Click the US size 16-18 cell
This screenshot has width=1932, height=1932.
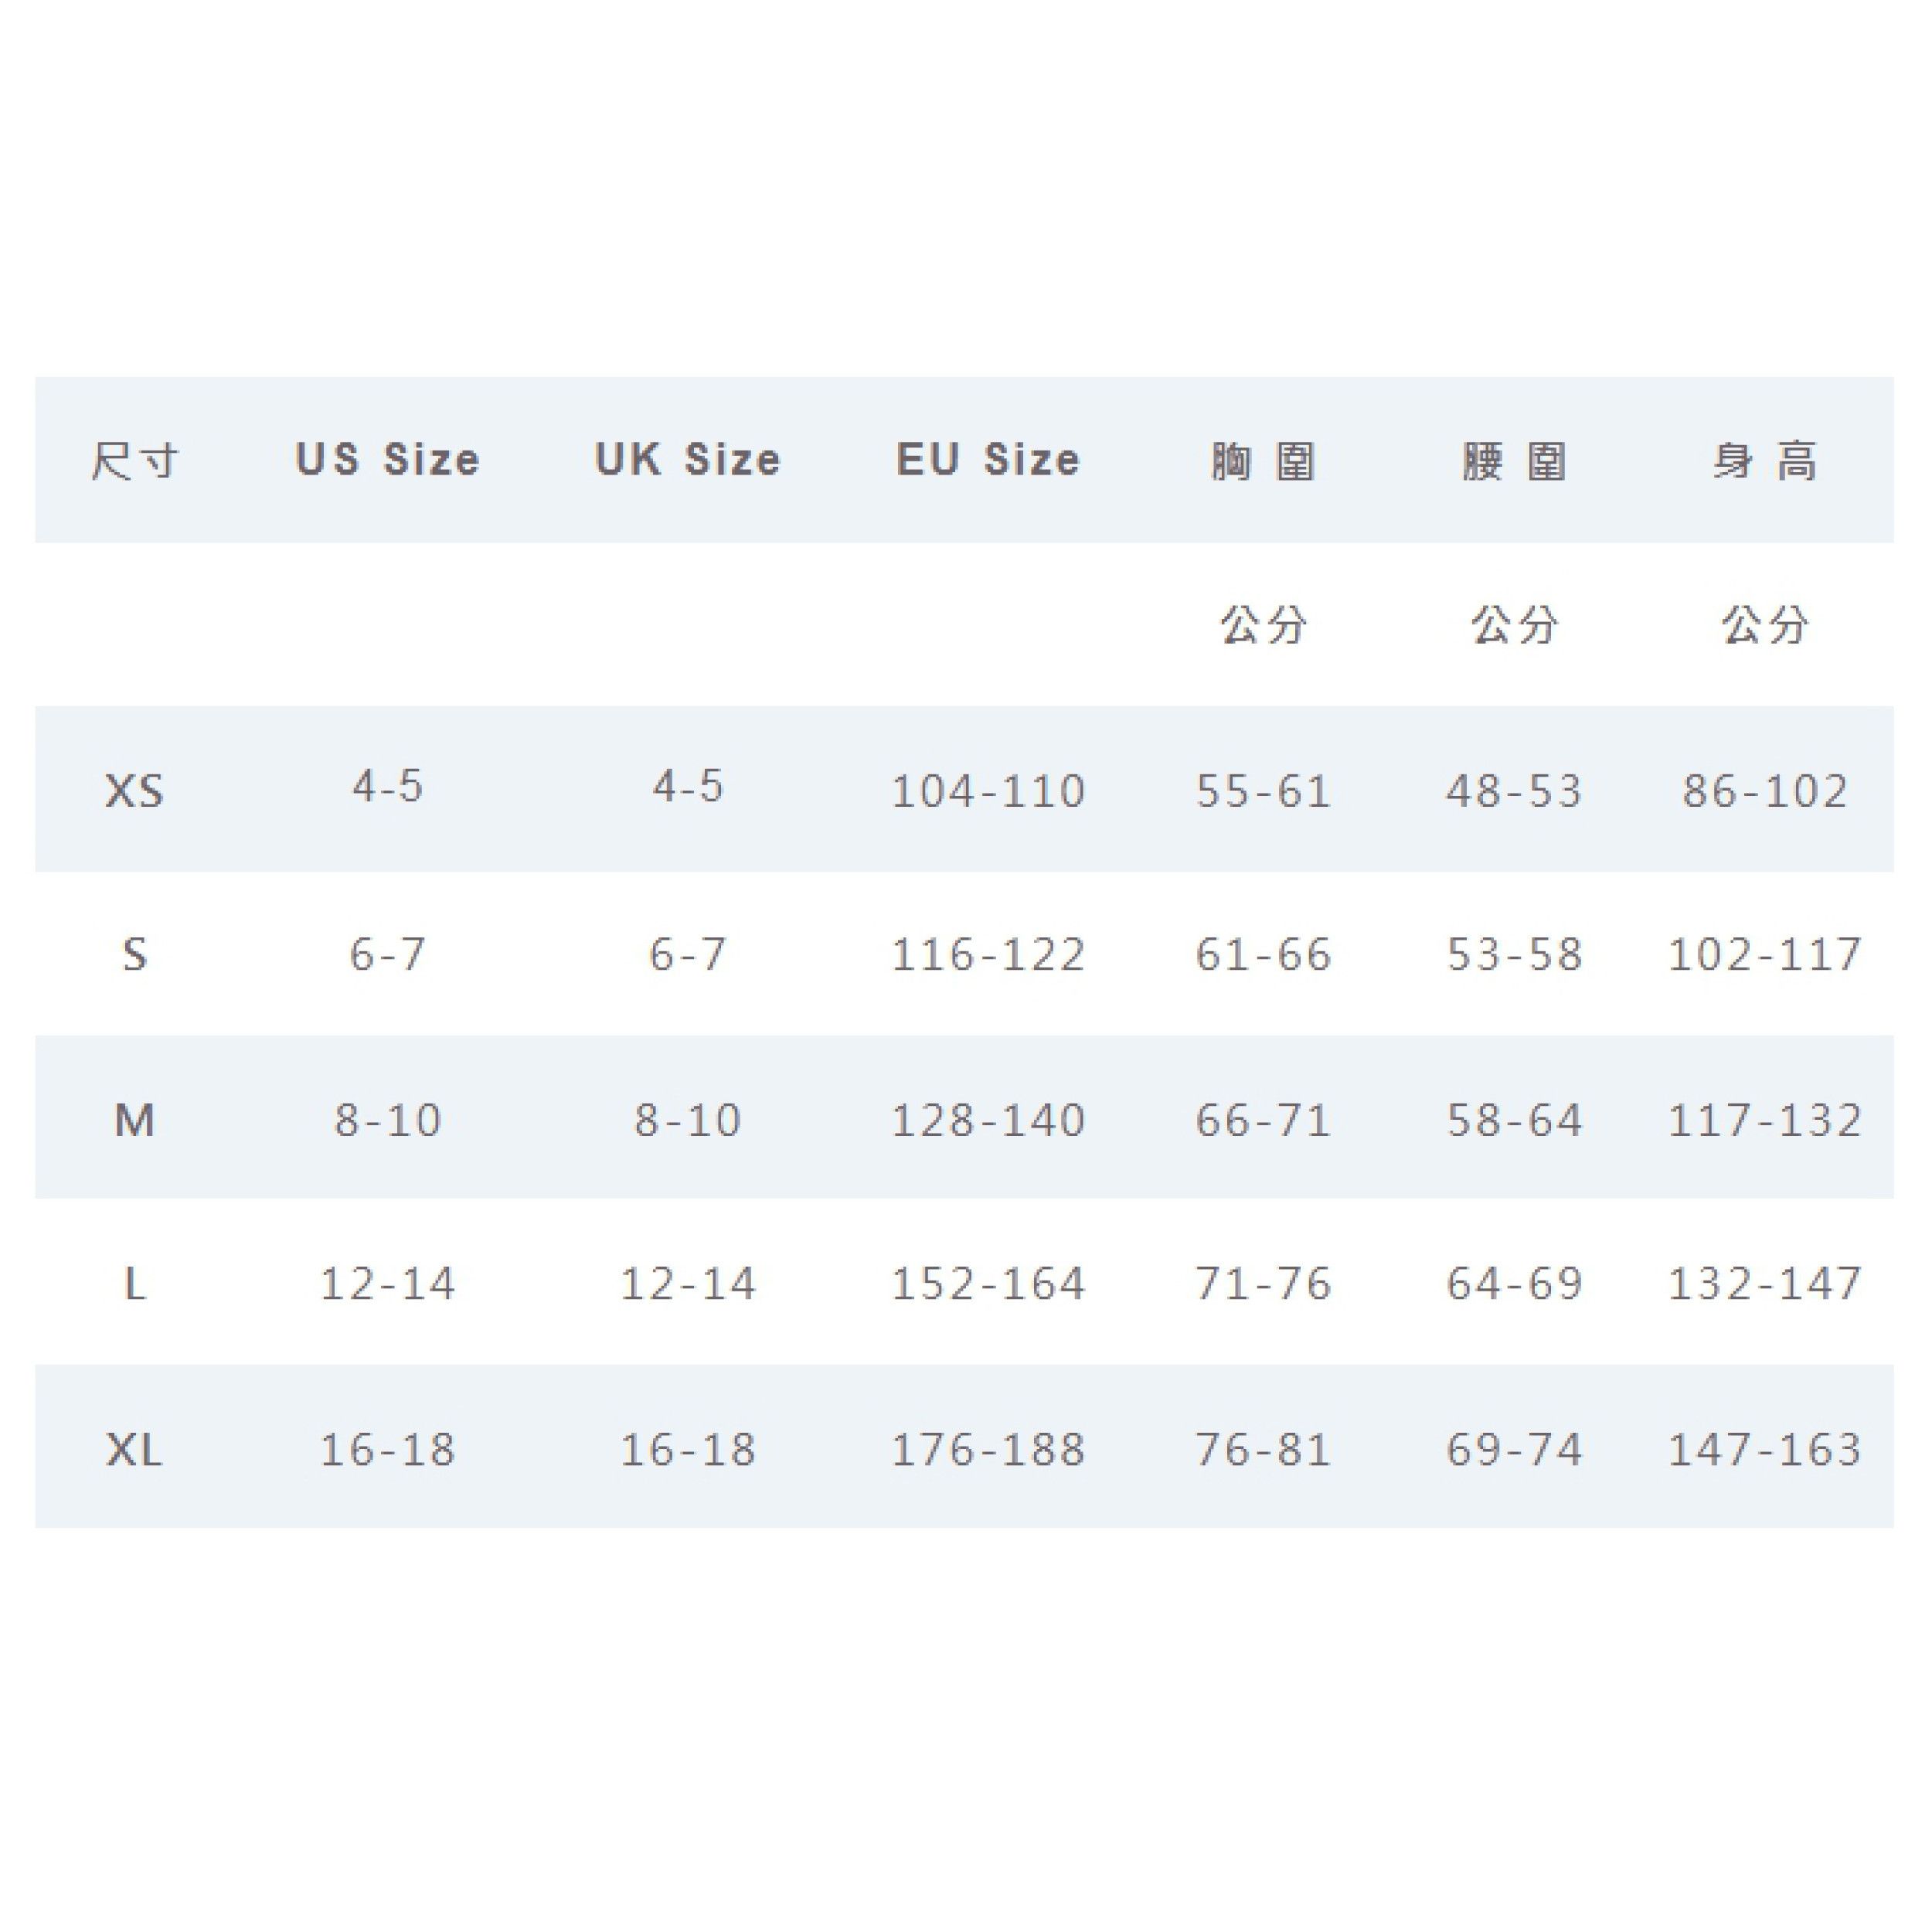[388, 1449]
